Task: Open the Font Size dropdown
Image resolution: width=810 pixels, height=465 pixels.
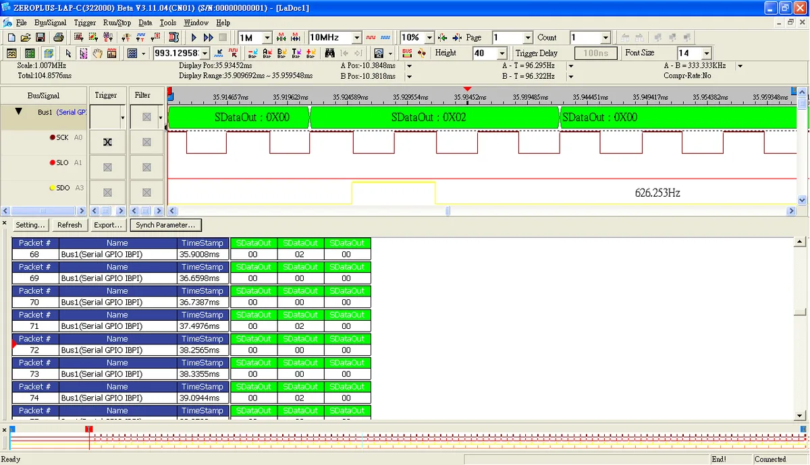Action: point(707,53)
